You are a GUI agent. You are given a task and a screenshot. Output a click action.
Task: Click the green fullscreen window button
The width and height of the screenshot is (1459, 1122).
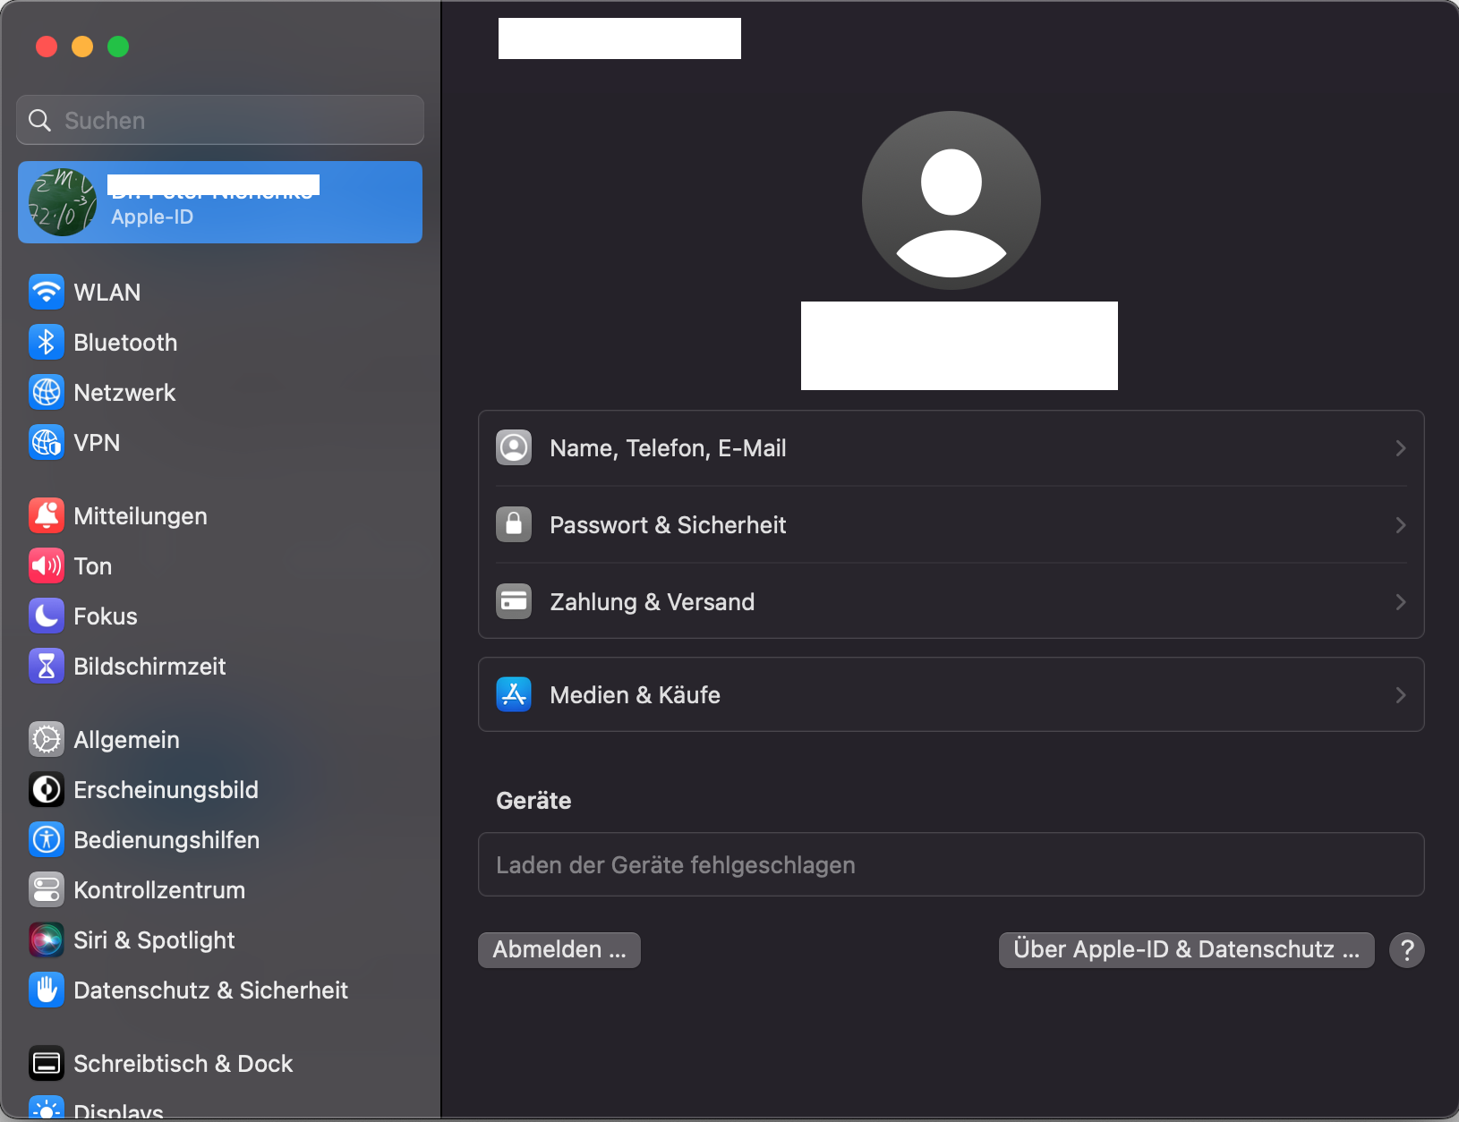[118, 47]
